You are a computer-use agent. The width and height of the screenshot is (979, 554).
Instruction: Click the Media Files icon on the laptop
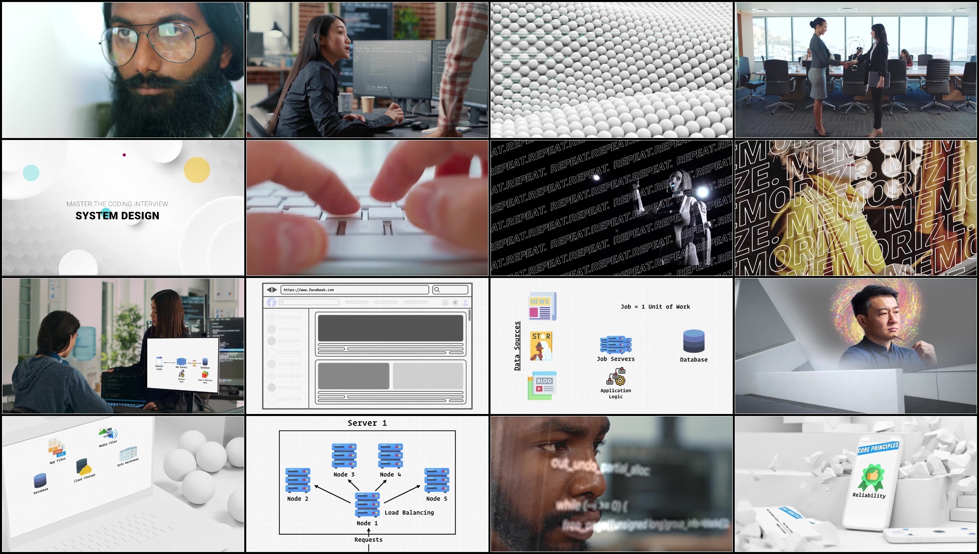coord(108,435)
